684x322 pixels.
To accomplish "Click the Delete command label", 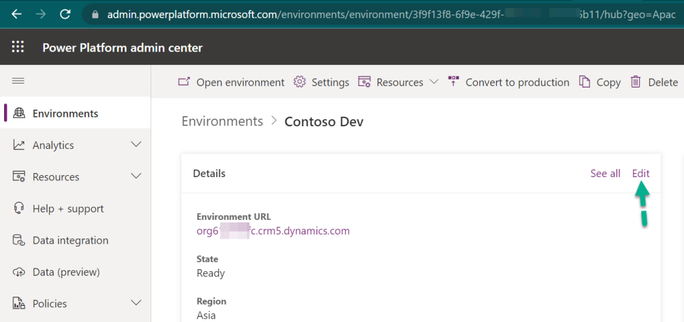I will [663, 82].
